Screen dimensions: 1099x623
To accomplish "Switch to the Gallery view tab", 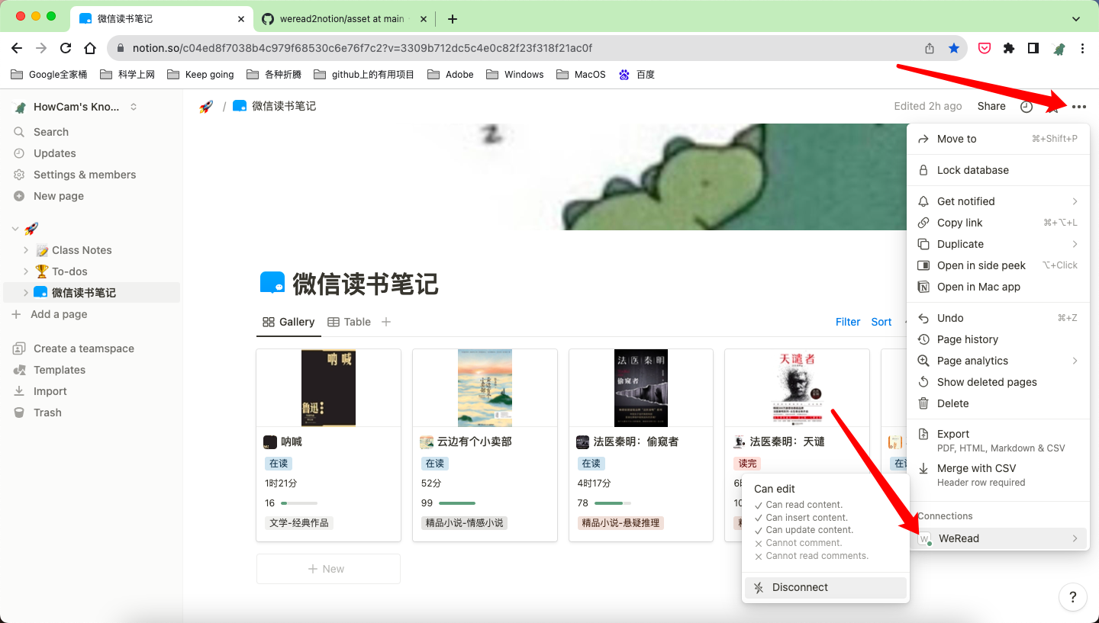I will coord(288,322).
